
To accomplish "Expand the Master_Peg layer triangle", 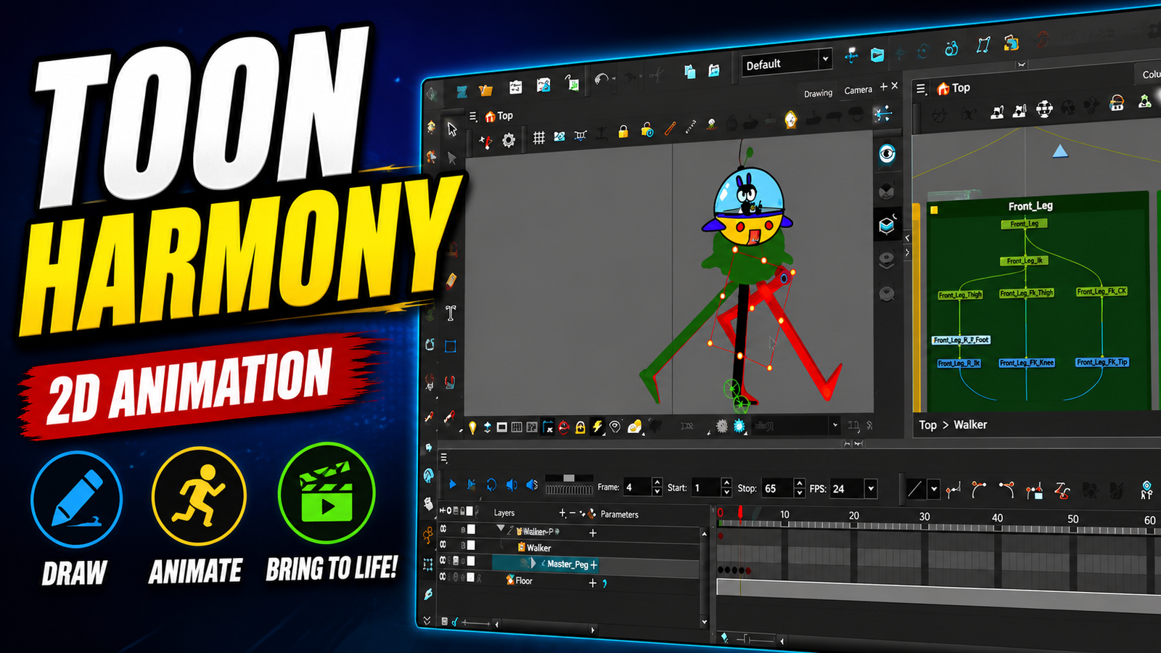I will tap(535, 563).
